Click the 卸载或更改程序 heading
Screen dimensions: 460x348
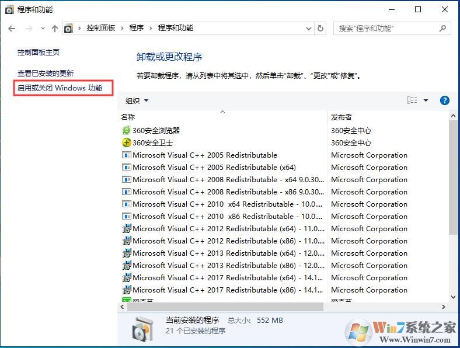pos(169,57)
